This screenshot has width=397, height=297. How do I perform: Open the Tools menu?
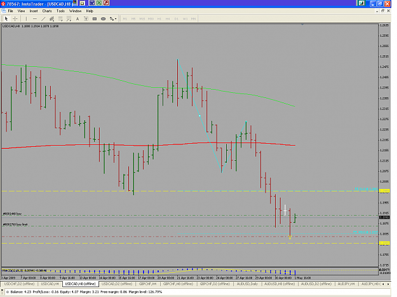point(60,11)
